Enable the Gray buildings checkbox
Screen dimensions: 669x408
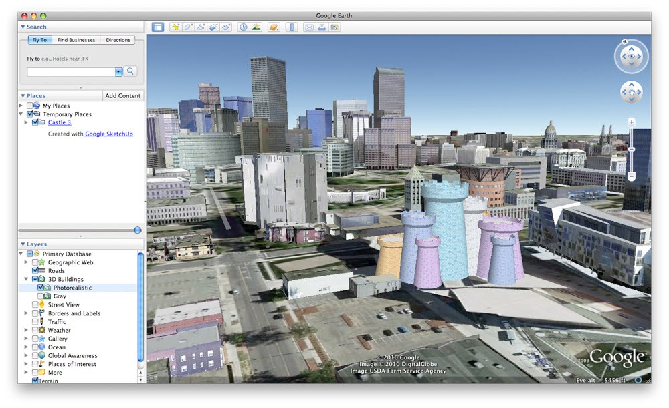pyautogui.click(x=41, y=296)
